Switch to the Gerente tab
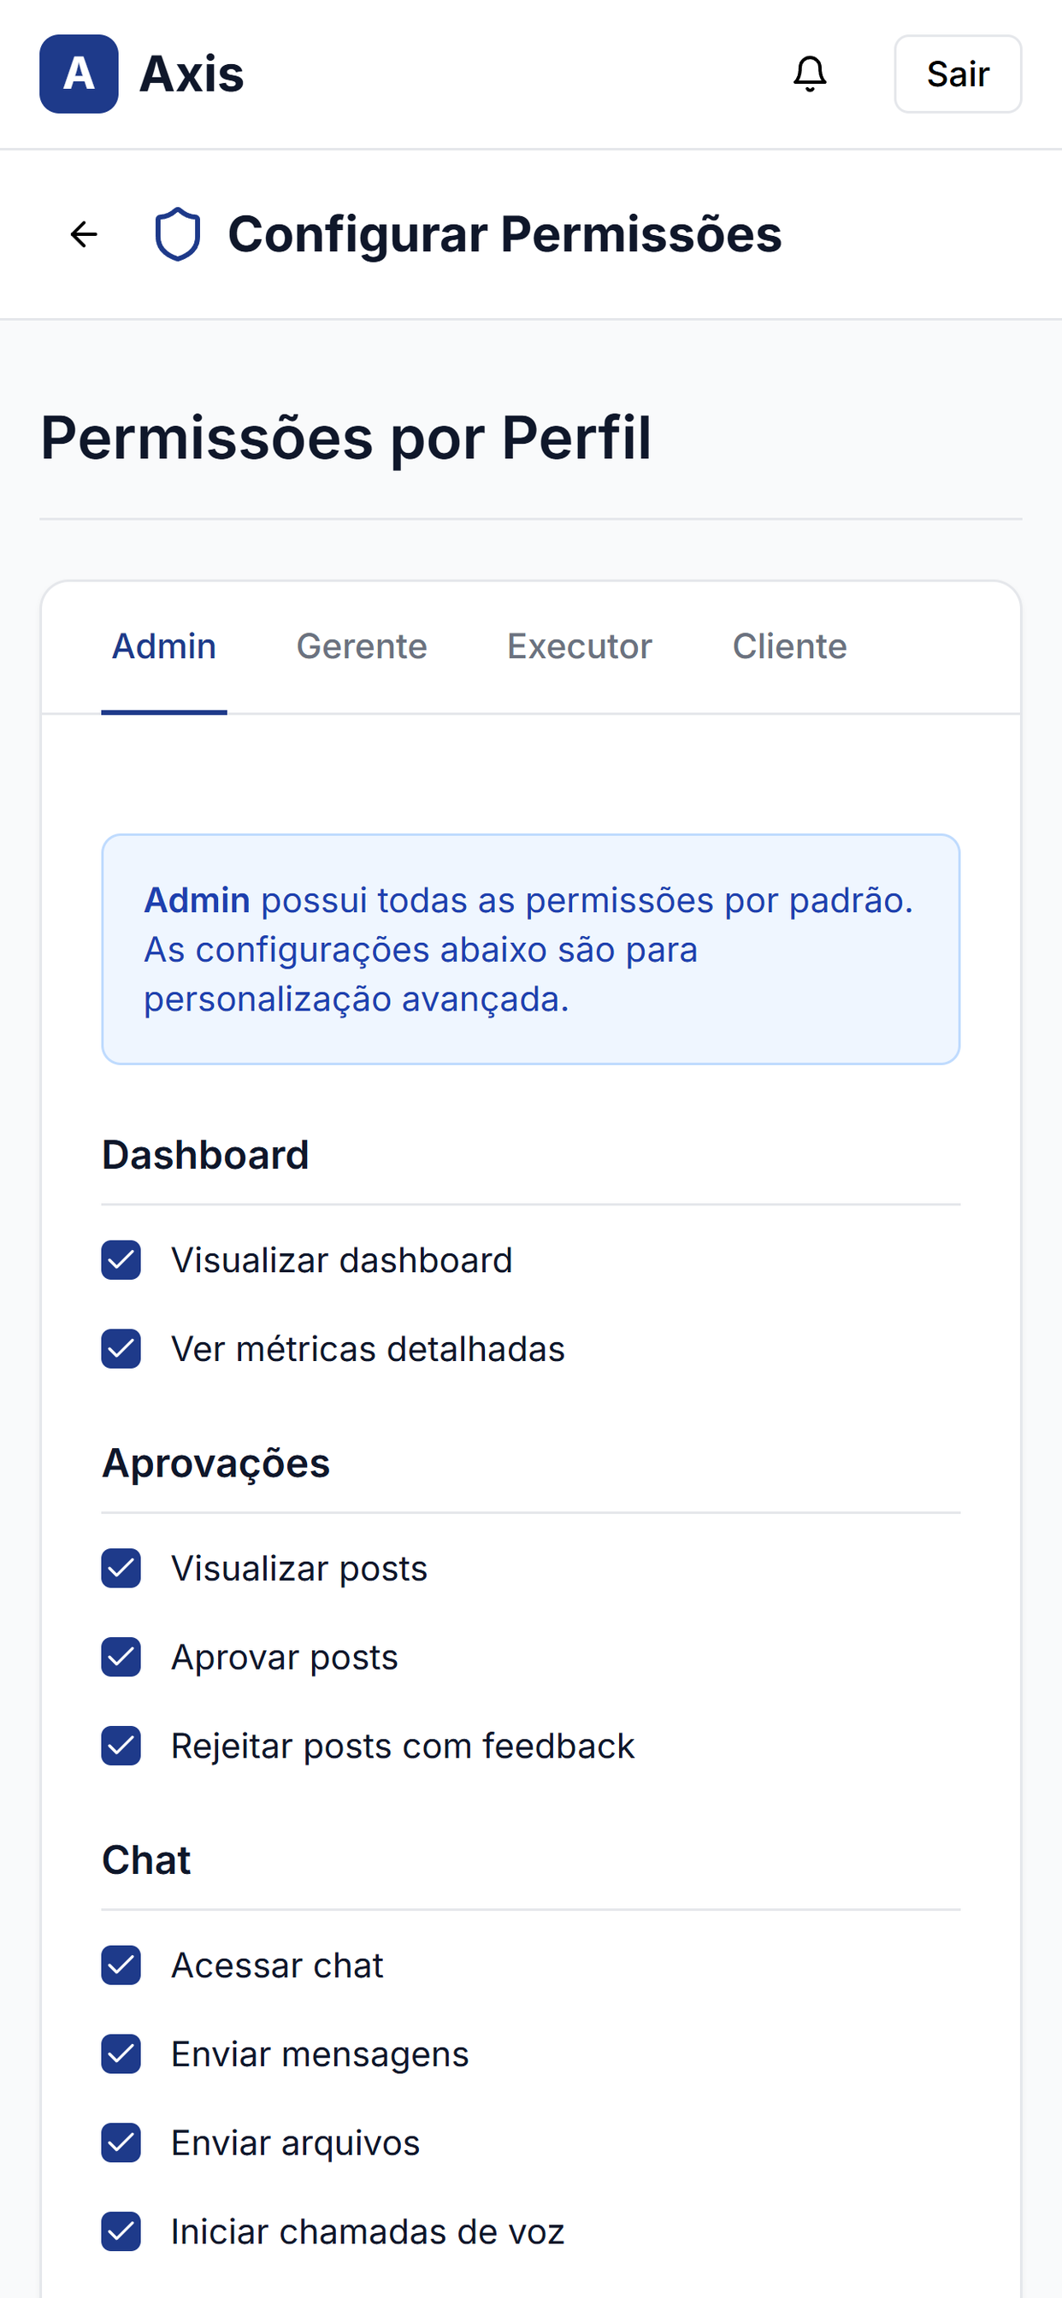The image size is (1062, 2298). (x=362, y=647)
